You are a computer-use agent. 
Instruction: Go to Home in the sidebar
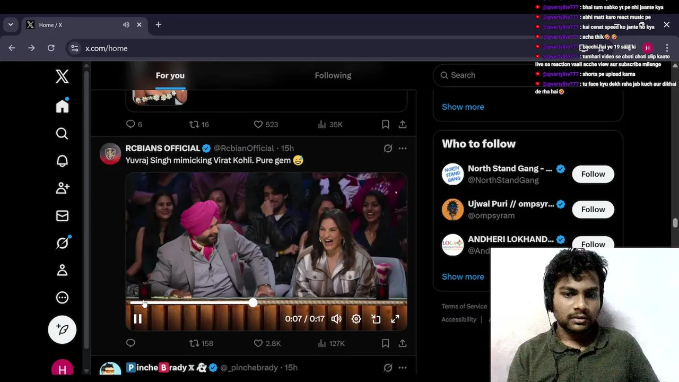[x=62, y=106]
